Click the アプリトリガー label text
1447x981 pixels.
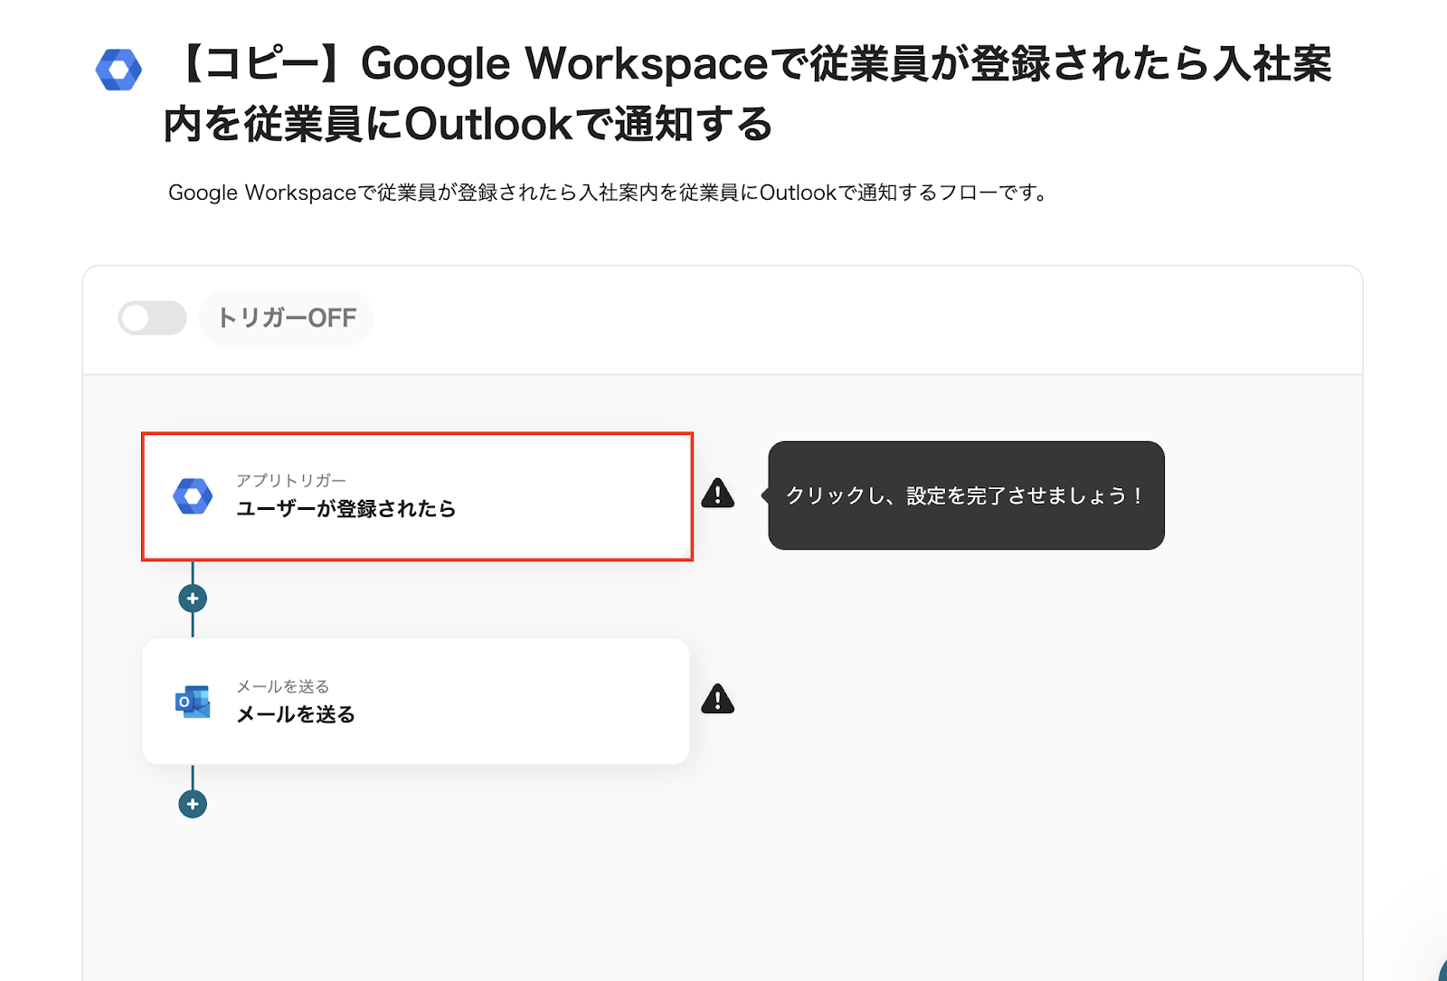(x=291, y=480)
